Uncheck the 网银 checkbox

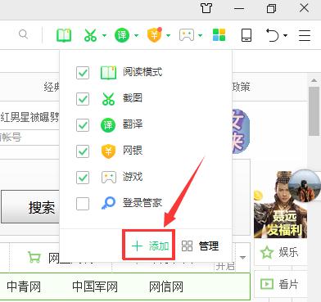coord(83,151)
